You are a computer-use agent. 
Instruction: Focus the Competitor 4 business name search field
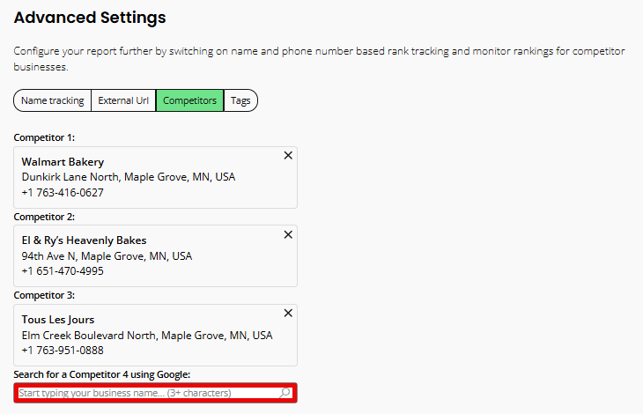click(155, 393)
